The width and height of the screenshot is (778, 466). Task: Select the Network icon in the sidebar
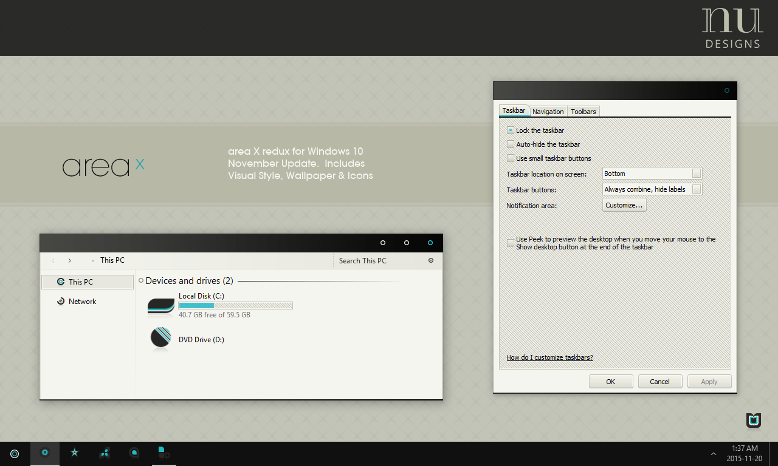click(60, 301)
